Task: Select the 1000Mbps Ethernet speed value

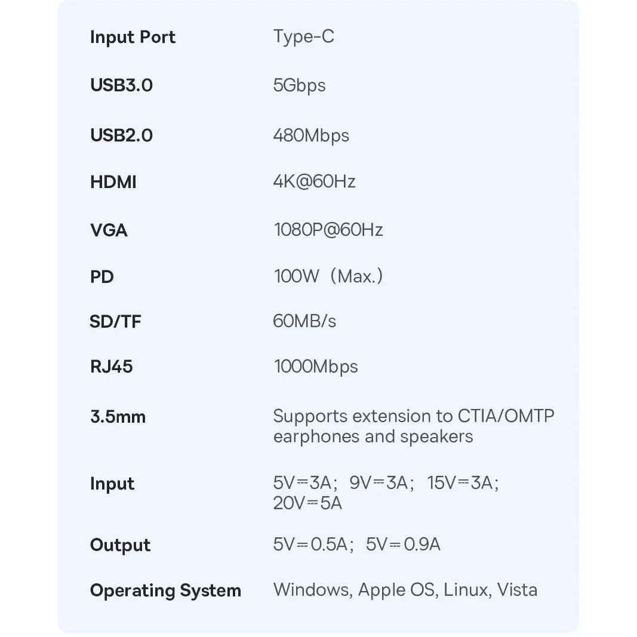Action: (x=315, y=367)
